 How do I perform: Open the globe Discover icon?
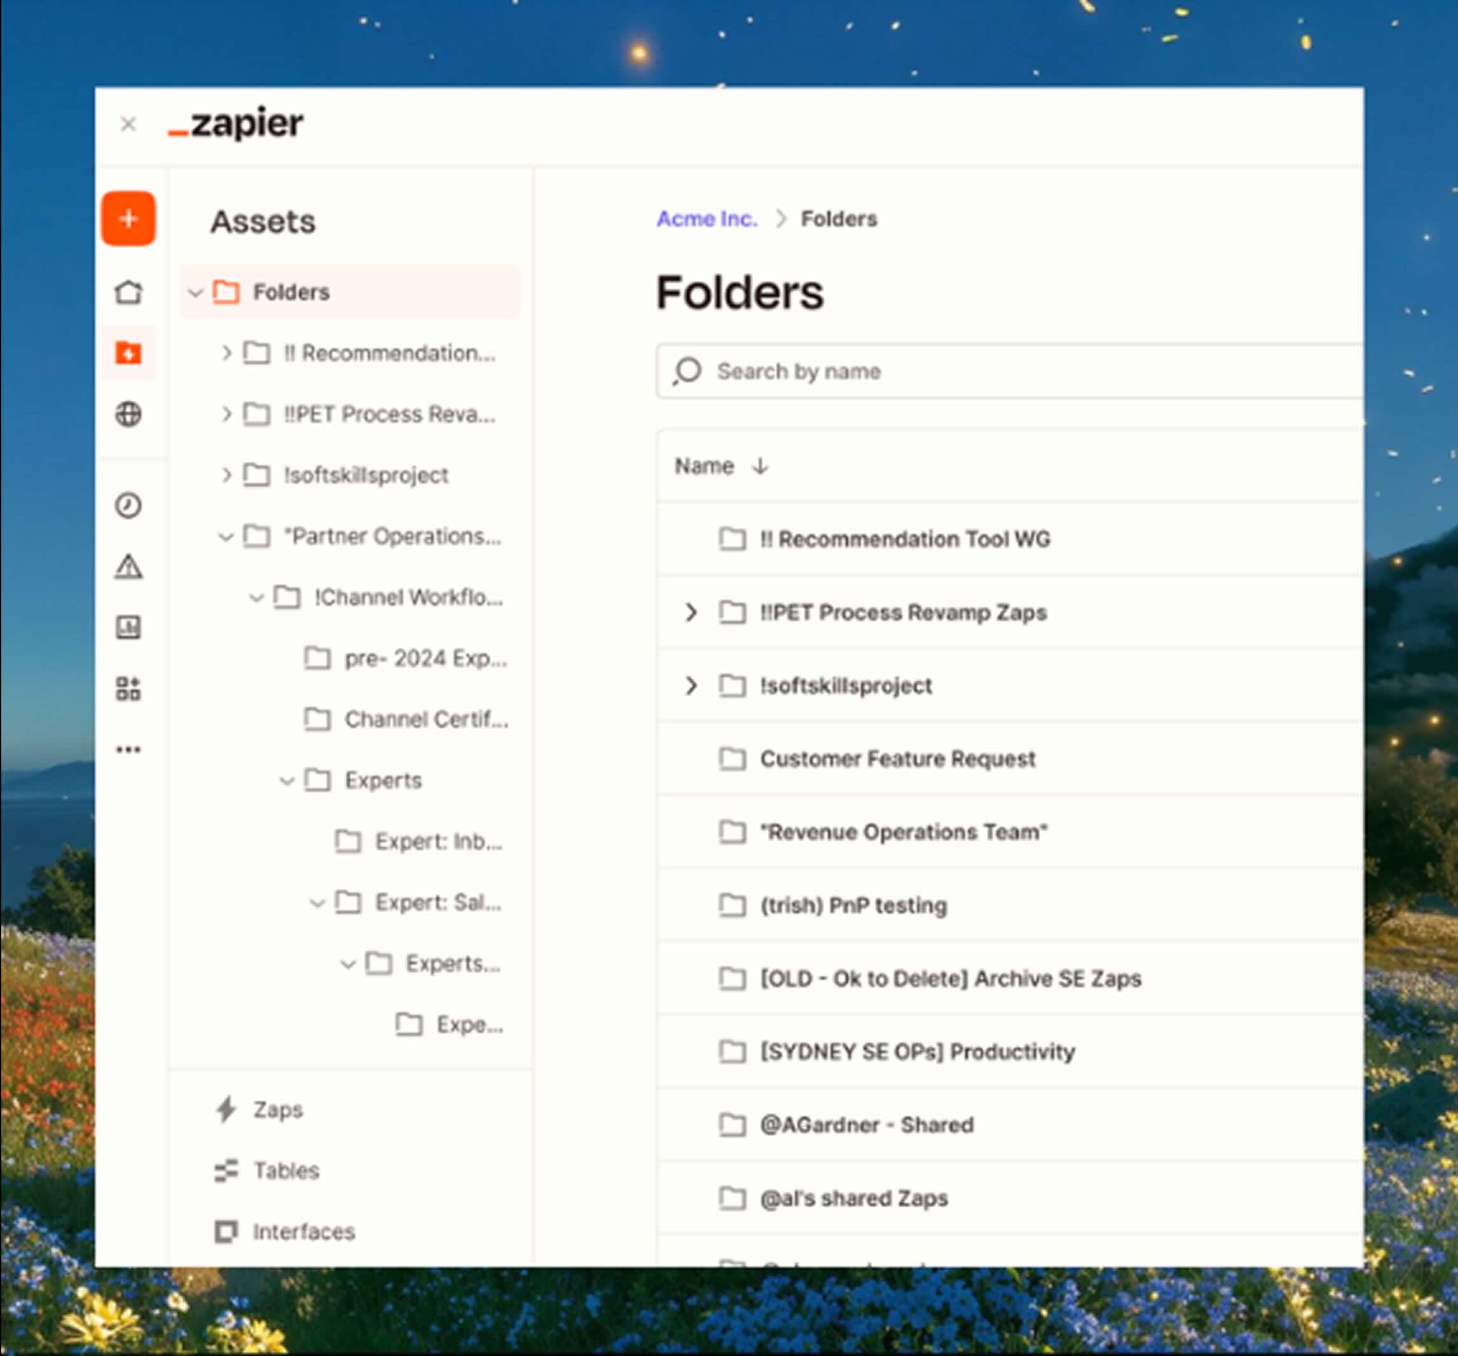(x=128, y=414)
